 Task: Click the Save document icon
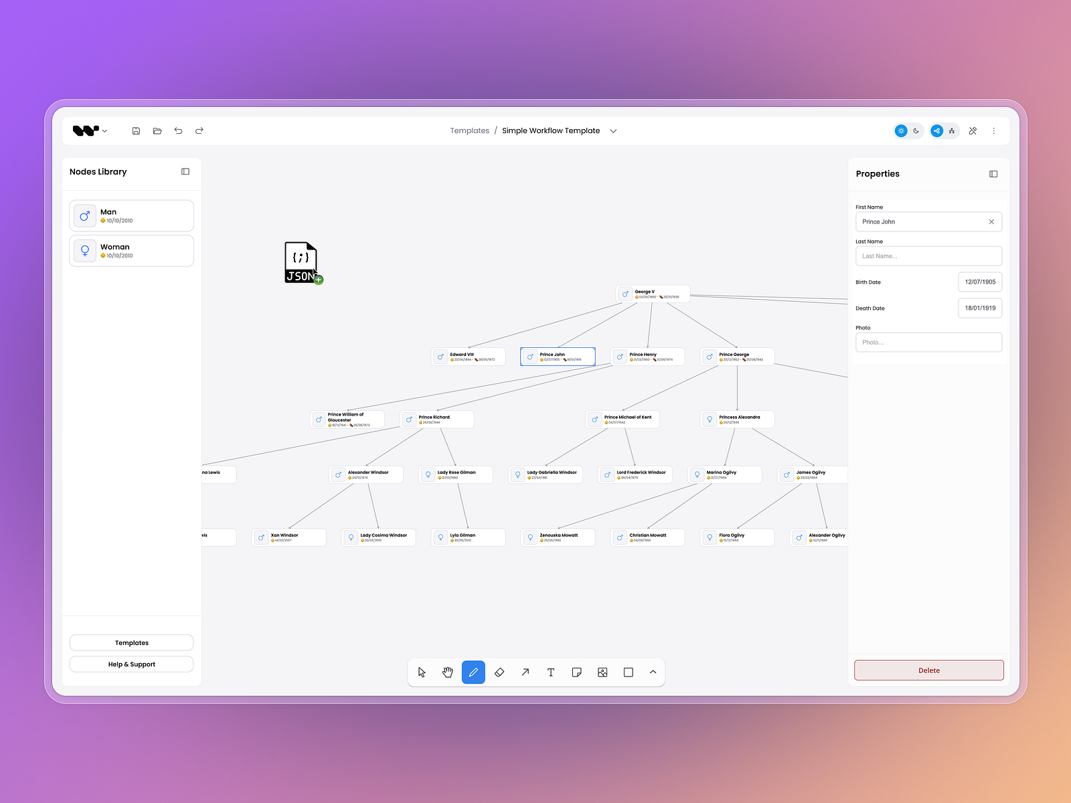136,130
